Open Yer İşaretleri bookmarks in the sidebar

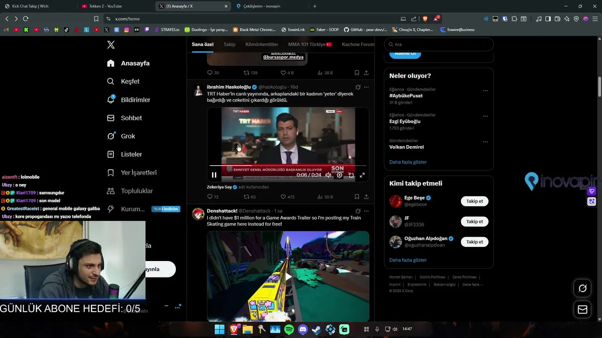click(132, 173)
